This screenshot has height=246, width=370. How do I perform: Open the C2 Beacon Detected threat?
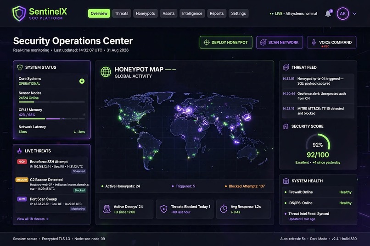click(52, 185)
